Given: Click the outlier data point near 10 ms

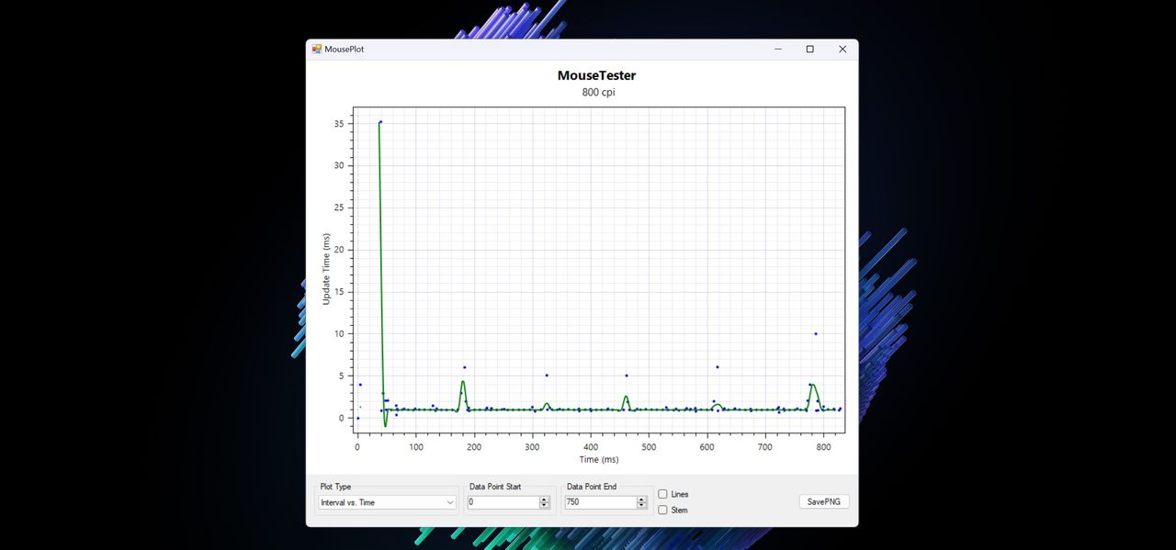Looking at the screenshot, I should pos(815,333).
